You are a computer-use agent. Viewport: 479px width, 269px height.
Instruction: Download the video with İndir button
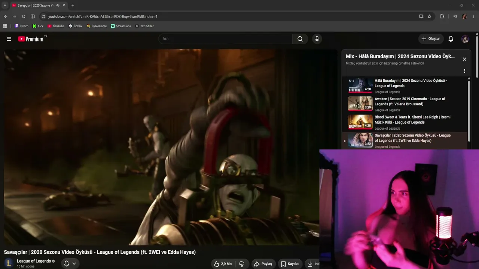click(x=313, y=264)
